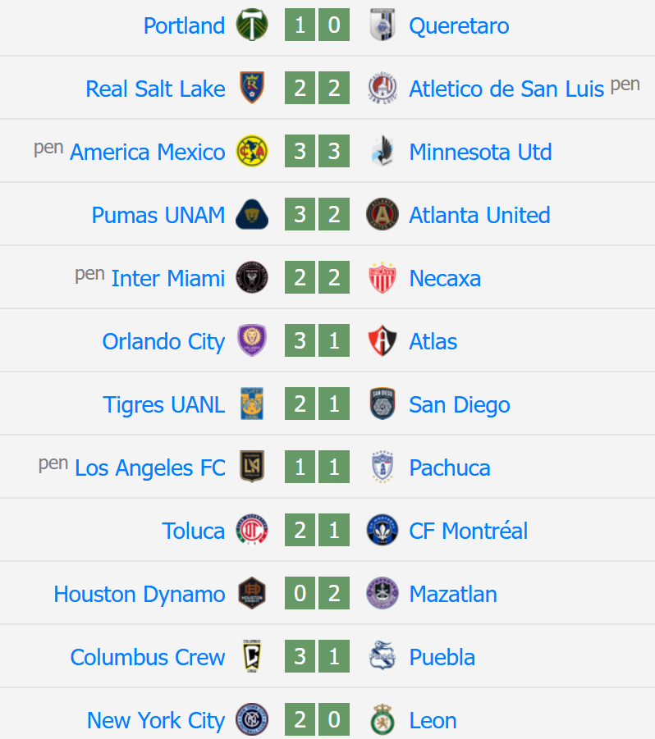Click the Columbus Crew crest icon
The width and height of the screenshot is (655, 739).
[252, 656]
